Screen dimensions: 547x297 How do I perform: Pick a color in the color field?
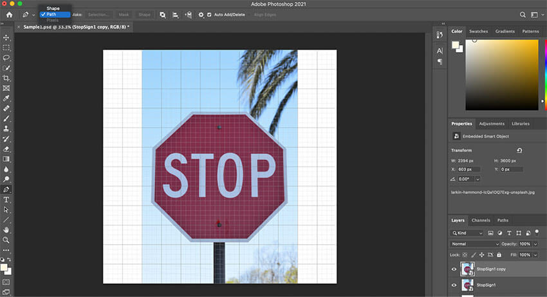[x=502, y=75]
